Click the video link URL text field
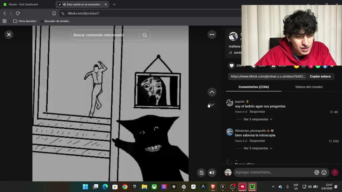This screenshot has width=342, height=192. pyautogui.click(x=268, y=77)
